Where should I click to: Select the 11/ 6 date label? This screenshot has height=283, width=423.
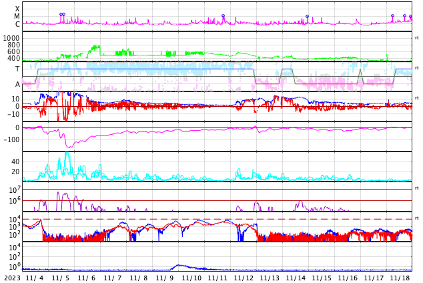pyautogui.click(x=87, y=278)
